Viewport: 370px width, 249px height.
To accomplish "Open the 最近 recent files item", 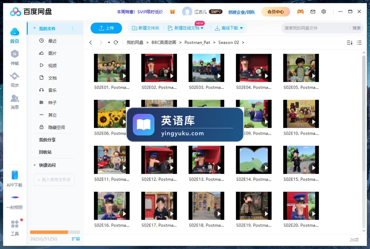I will click(x=52, y=41).
